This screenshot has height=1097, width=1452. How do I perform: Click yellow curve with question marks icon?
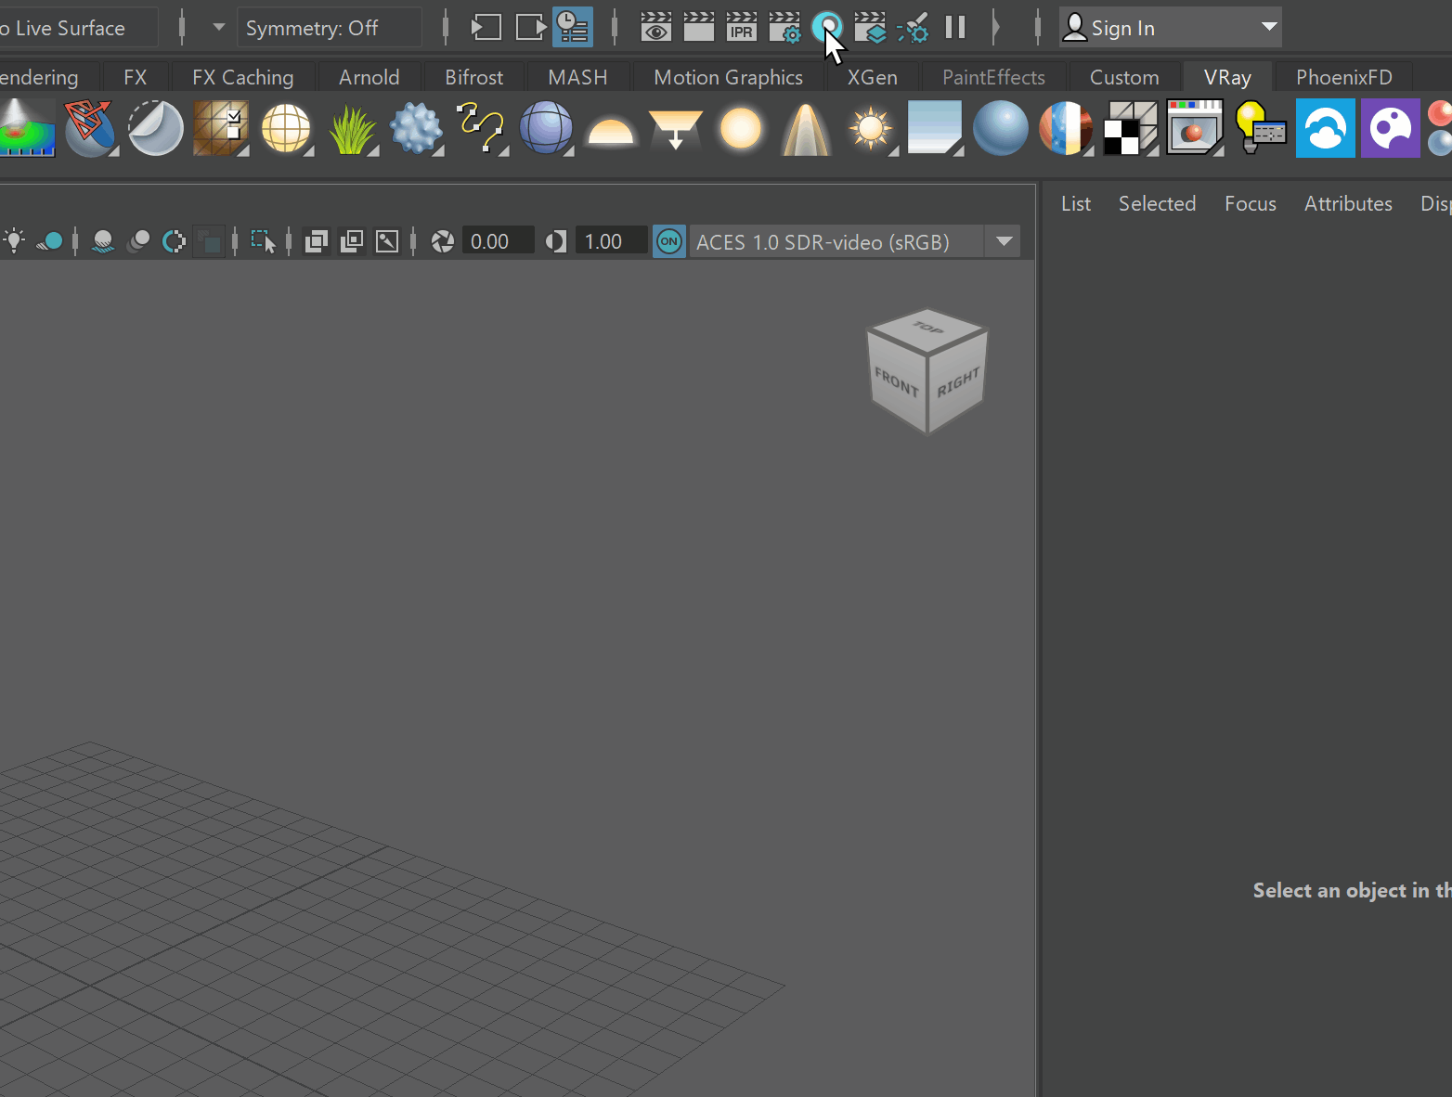point(481,127)
